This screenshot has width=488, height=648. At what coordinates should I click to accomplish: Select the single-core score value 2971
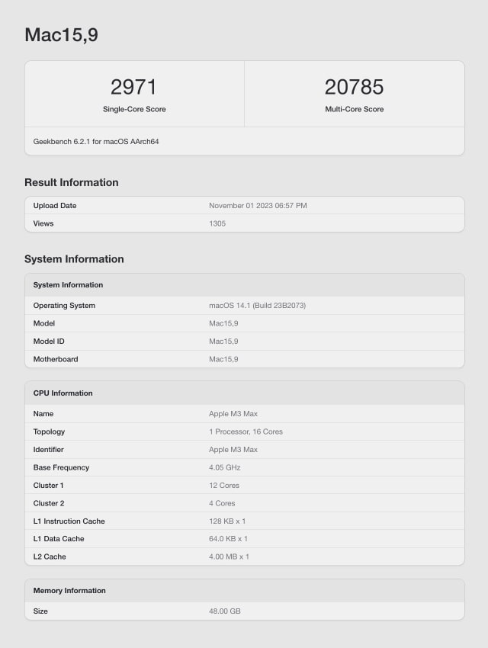pos(134,87)
